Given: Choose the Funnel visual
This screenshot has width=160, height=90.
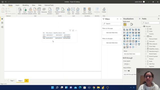Looking at the screenshot, I should click(127, 35).
